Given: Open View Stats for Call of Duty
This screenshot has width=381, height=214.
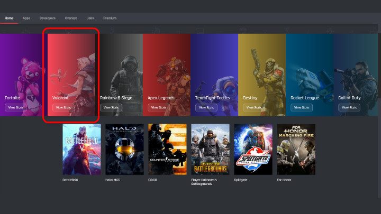Looking at the screenshot, I should coord(349,107).
